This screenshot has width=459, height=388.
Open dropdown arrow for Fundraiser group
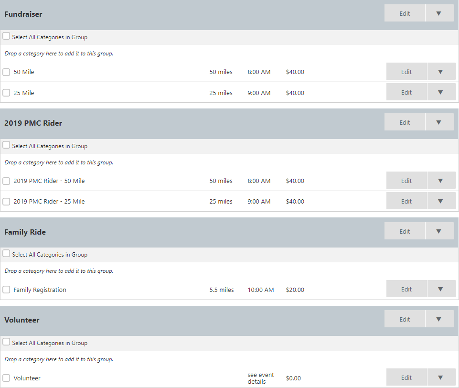(439, 13)
